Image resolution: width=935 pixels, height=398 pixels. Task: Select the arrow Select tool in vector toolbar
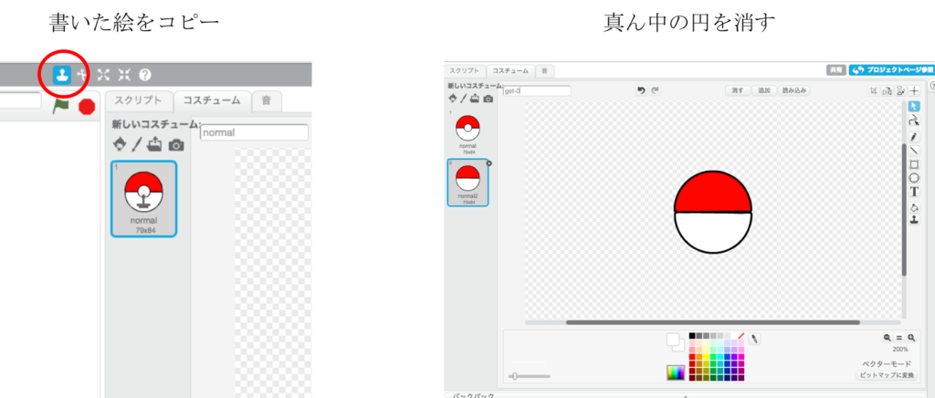pyautogui.click(x=913, y=106)
